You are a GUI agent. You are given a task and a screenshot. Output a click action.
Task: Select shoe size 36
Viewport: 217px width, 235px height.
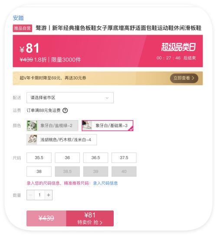(67, 158)
